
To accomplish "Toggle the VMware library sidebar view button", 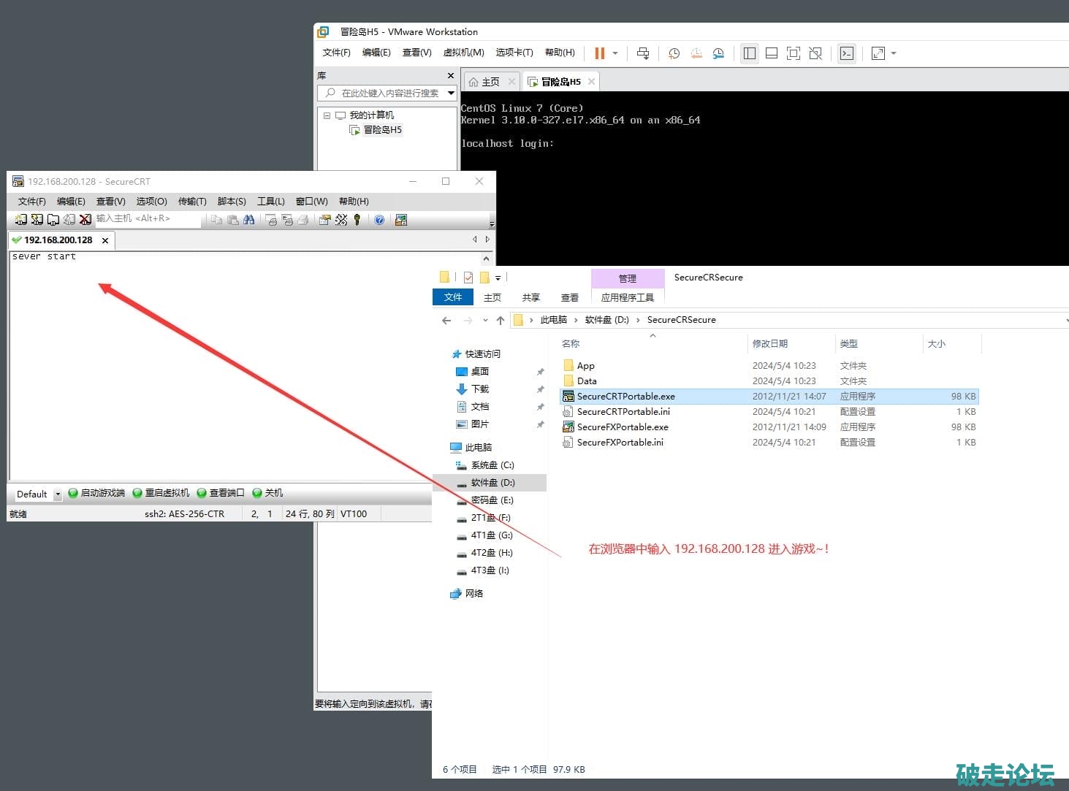I will pyautogui.click(x=749, y=53).
